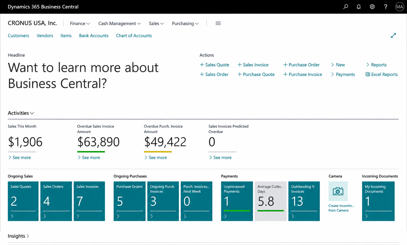The width and height of the screenshot is (407, 245).
Task: Expand the Finance menu
Action: (80, 23)
